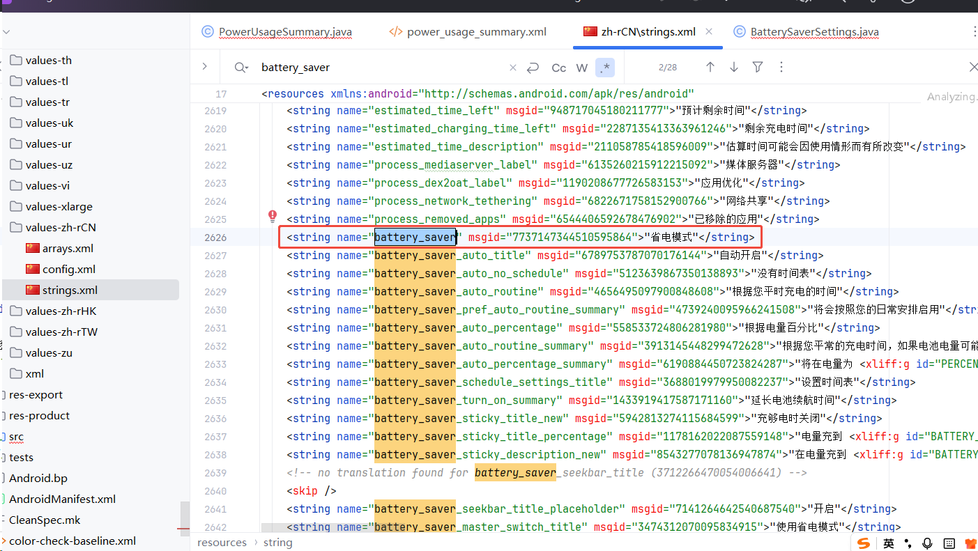Toggle whole Words (W) search option

click(582, 68)
